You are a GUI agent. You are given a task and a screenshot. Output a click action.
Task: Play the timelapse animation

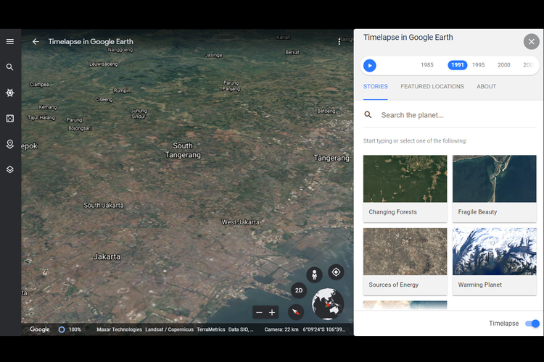pos(370,65)
